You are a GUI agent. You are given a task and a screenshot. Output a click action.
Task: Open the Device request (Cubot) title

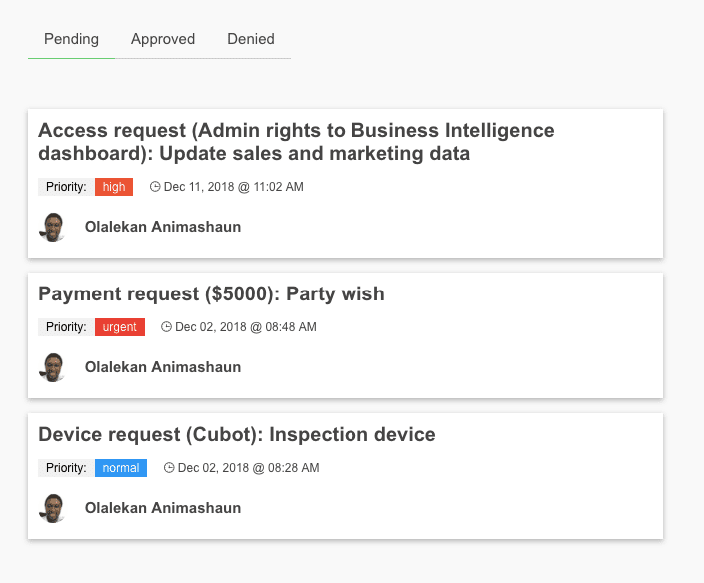(237, 434)
